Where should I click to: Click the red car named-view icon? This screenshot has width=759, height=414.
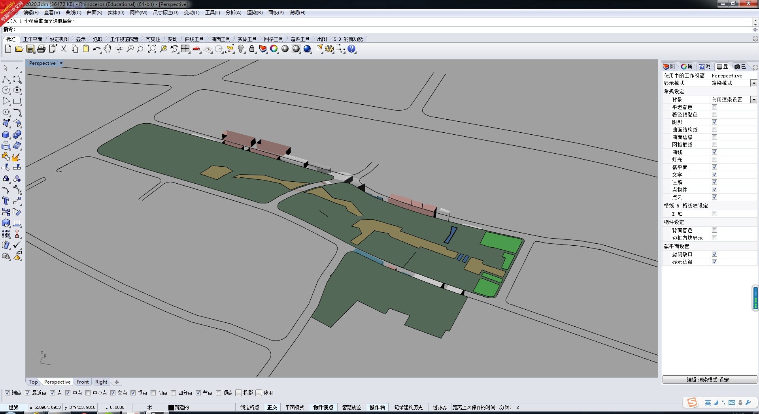point(196,49)
